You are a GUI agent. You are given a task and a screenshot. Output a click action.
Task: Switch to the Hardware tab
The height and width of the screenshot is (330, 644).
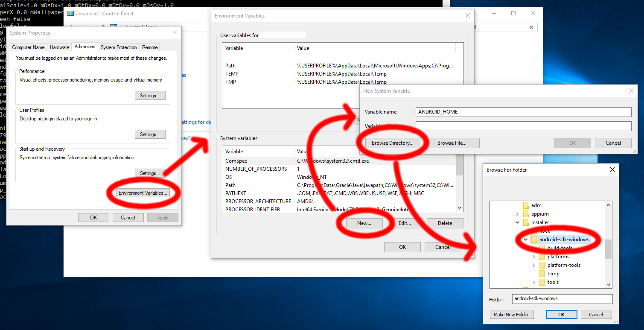point(59,47)
